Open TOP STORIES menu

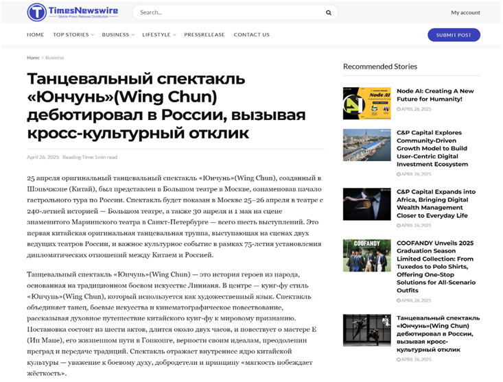tap(71, 34)
